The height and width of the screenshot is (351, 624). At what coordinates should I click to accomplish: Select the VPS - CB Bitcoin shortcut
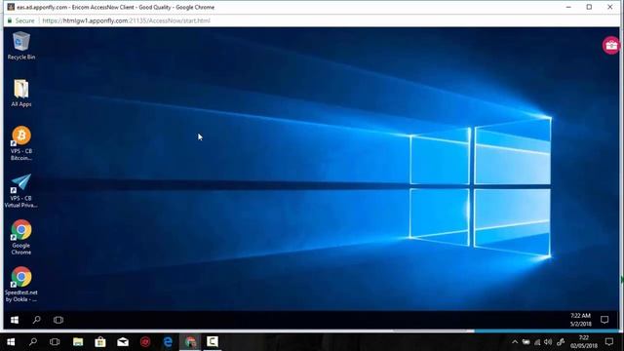tap(21, 143)
